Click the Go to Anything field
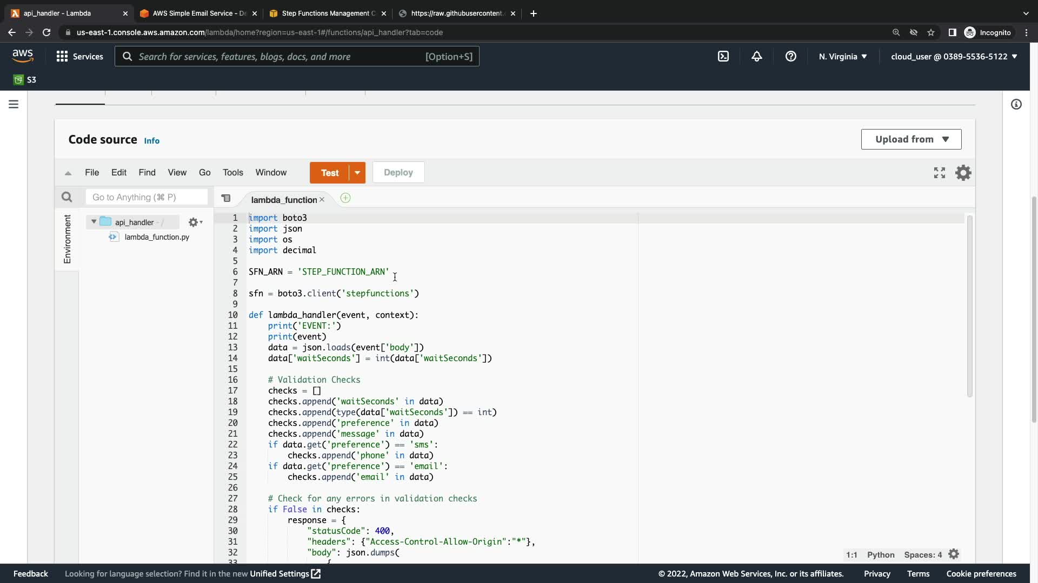 tap(147, 197)
